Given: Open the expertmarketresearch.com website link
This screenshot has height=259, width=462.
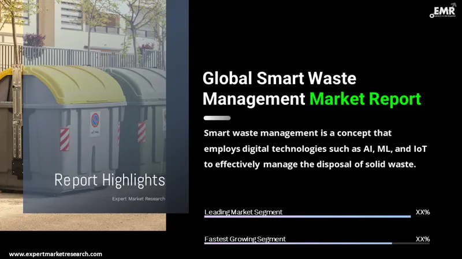Looking at the screenshot, I should coord(55,254).
